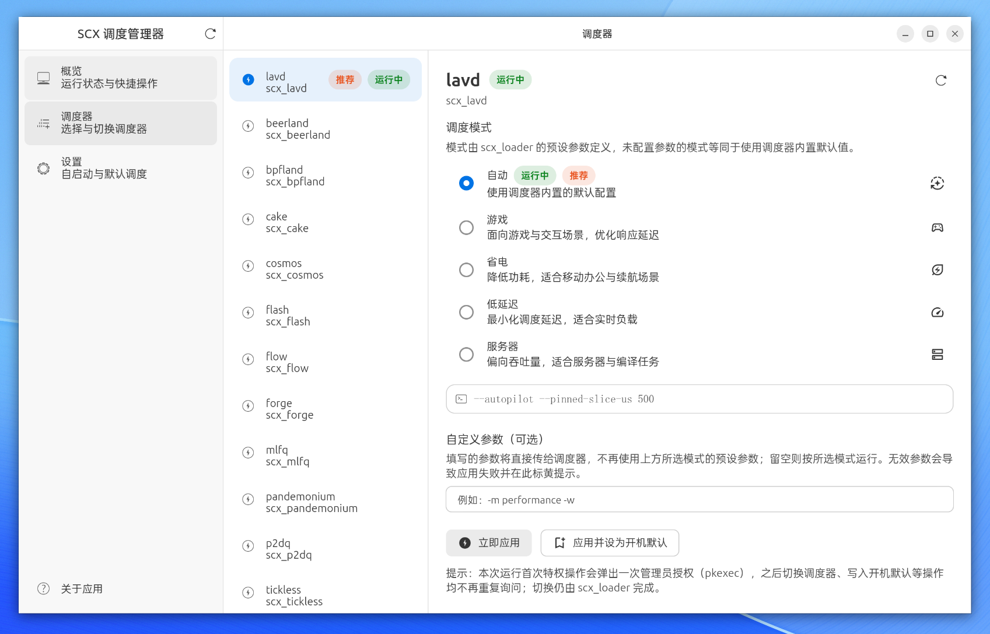This screenshot has width=990, height=634.
Task: Click the lightning icon next to cake
Action: click(248, 219)
